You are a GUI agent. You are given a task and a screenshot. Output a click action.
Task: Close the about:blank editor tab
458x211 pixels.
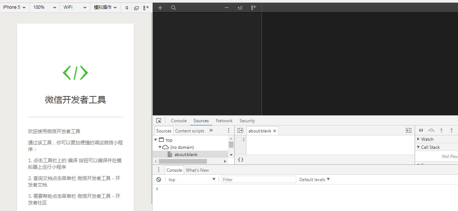point(275,131)
